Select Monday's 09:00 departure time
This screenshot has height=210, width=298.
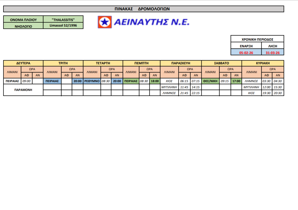(x=26, y=81)
